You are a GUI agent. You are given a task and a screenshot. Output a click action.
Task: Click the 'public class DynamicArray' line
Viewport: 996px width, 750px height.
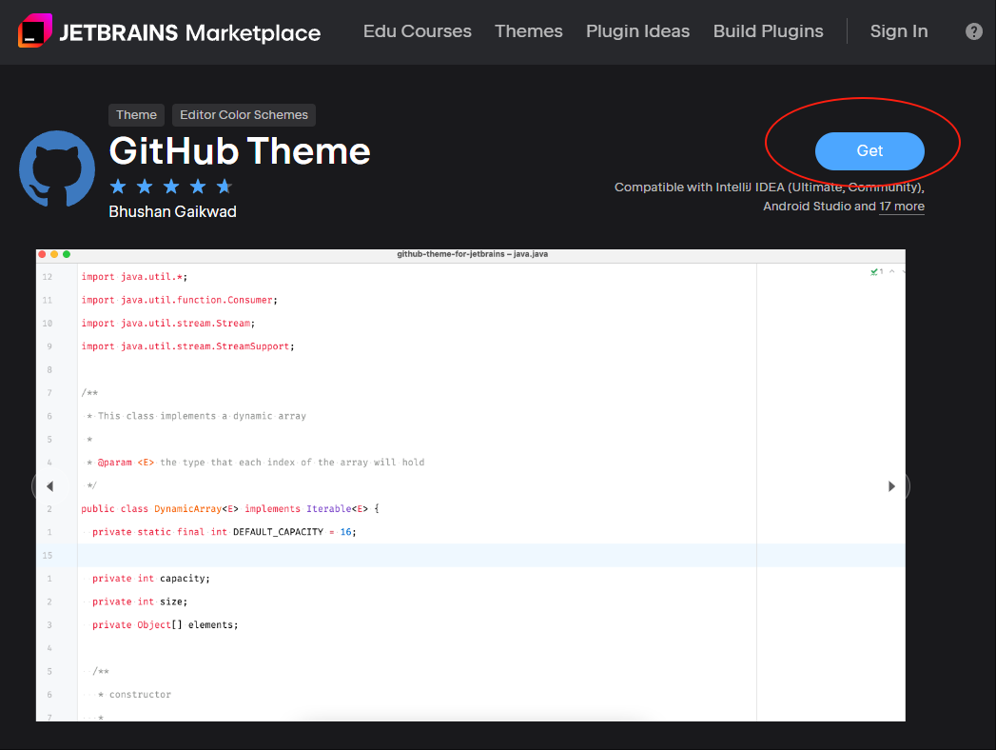point(230,509)
